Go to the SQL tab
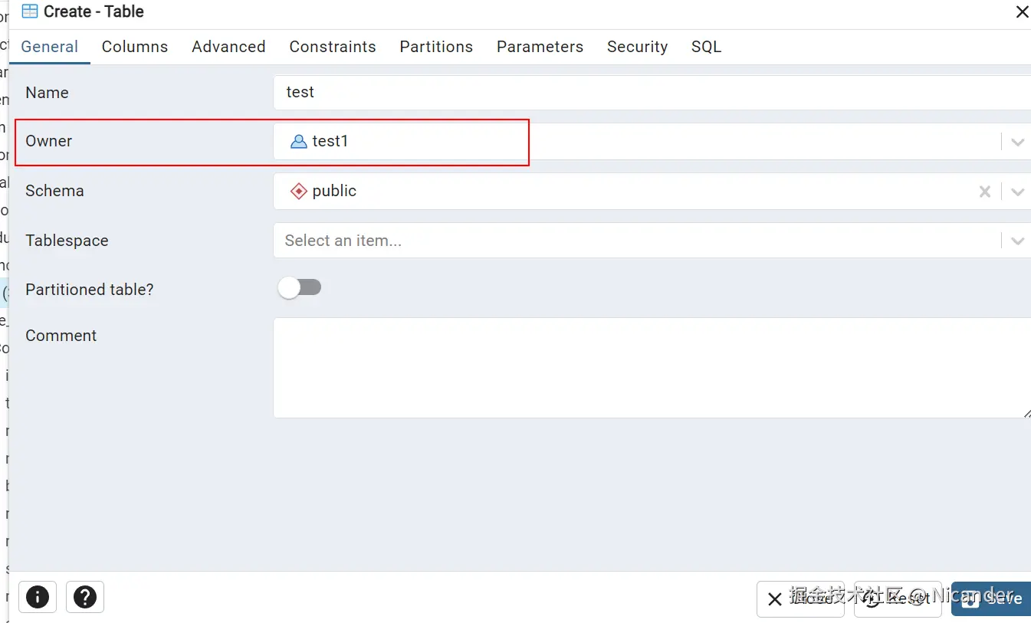Image resolution: width=1031 pixels, height=623 pixels. click(x=706, y=47)
